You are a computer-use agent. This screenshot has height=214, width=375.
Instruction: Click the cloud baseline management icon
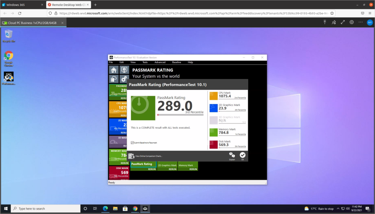pos(114,79)
